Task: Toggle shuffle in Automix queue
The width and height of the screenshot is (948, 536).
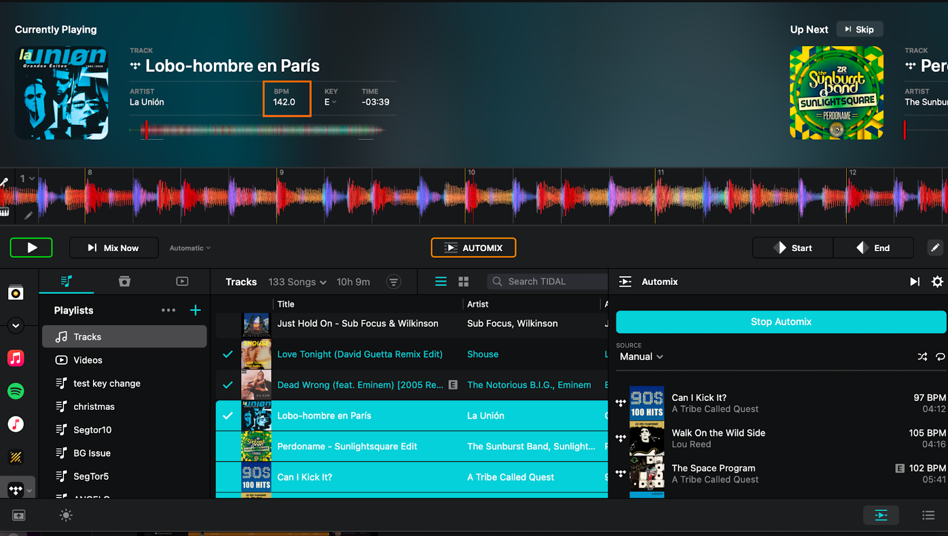Action: point(922,357)
